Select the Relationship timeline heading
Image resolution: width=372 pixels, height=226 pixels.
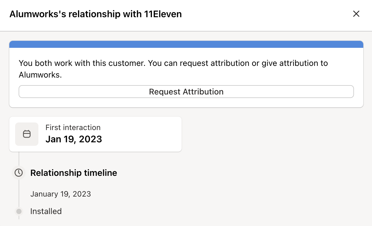73,173
